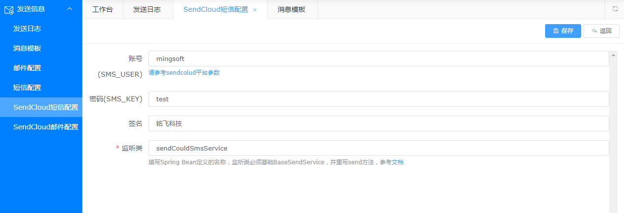
Task: Click the 账号 SMS_USER input field
Action: [378, 59]
